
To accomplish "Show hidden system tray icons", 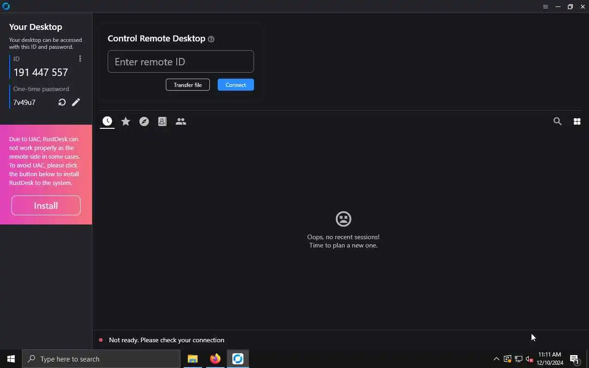I will [x=496, y=359].
